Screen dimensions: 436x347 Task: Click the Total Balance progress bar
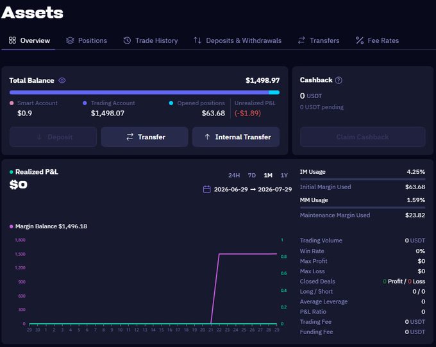point(145,92)
